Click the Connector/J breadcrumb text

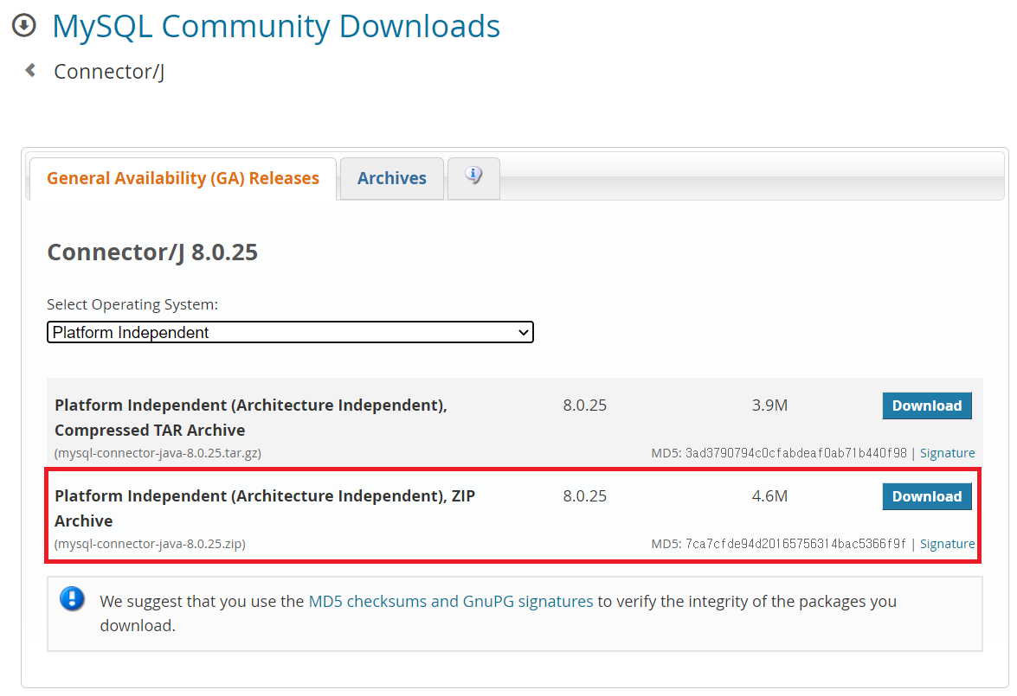click(x=109, y=71)
